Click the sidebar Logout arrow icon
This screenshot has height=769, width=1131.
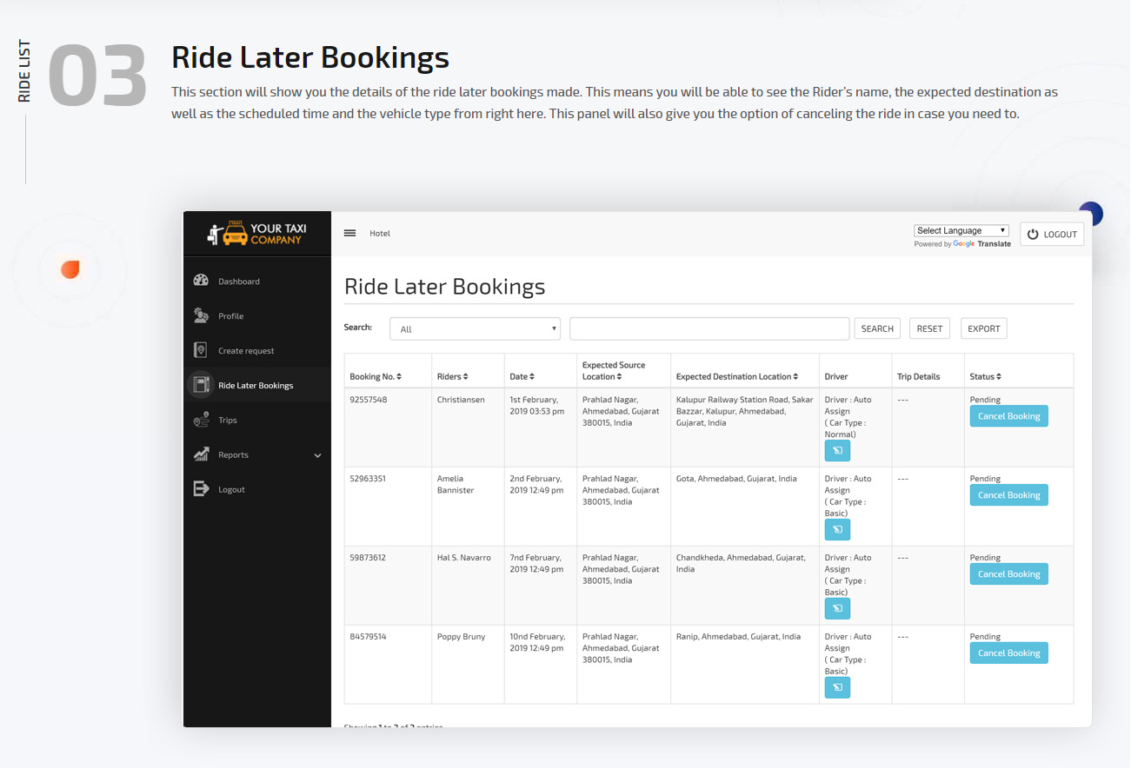(x=201, y=489)
